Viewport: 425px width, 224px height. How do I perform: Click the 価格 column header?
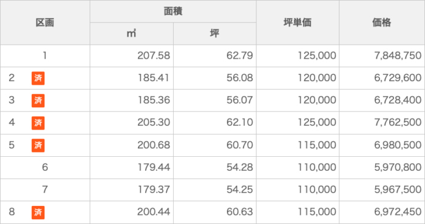382,22
